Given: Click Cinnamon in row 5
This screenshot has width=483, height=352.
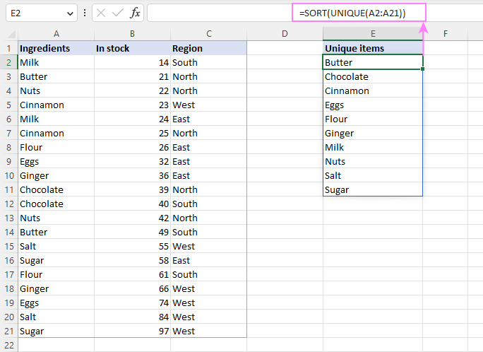Looking at the screenshot, I should tap(56, 105).
